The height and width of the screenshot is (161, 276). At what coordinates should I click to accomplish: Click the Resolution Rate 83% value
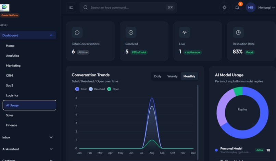(237, 52)
